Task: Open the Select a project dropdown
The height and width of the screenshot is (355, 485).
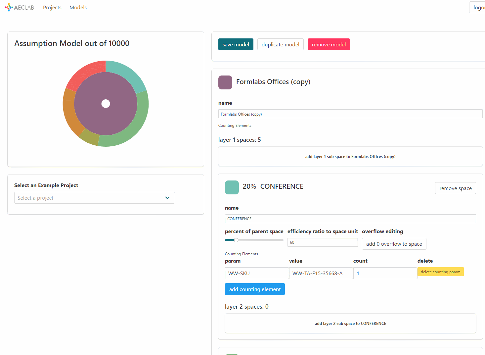Action: 95,198
